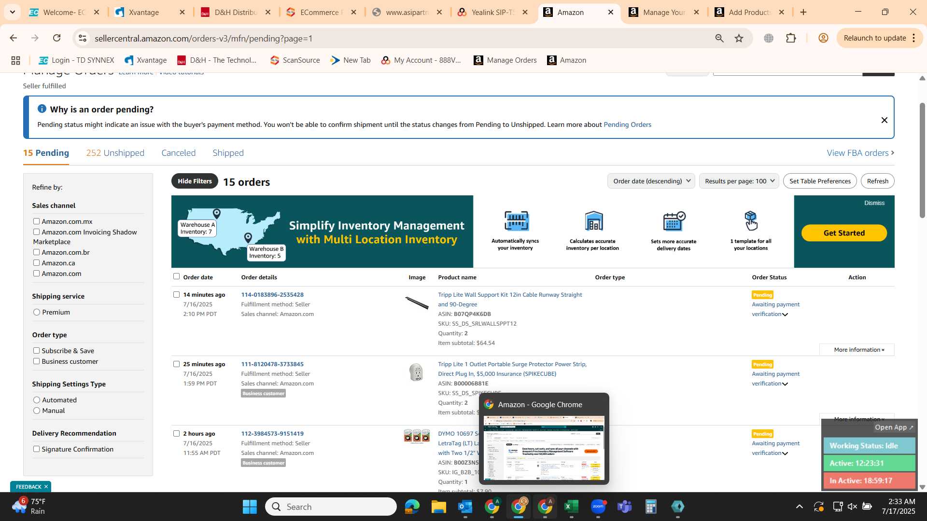The height and width of the screenshot is (521, 927).
Task: Switch to the Shipped orders tab
Action: click(228, 153)
